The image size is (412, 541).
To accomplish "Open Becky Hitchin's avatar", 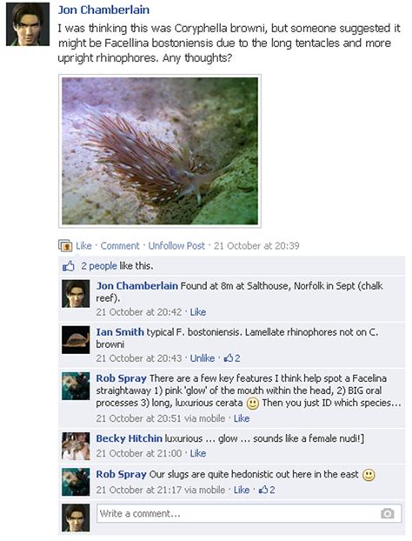I will pos(76,446).
